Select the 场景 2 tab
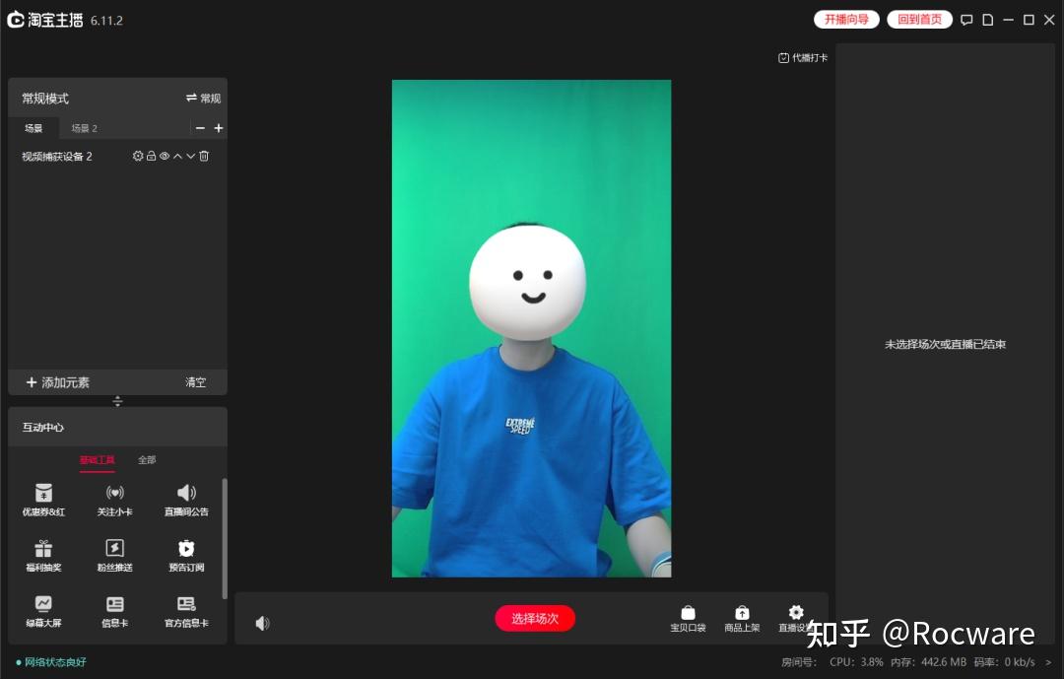 tap(84, 128)
